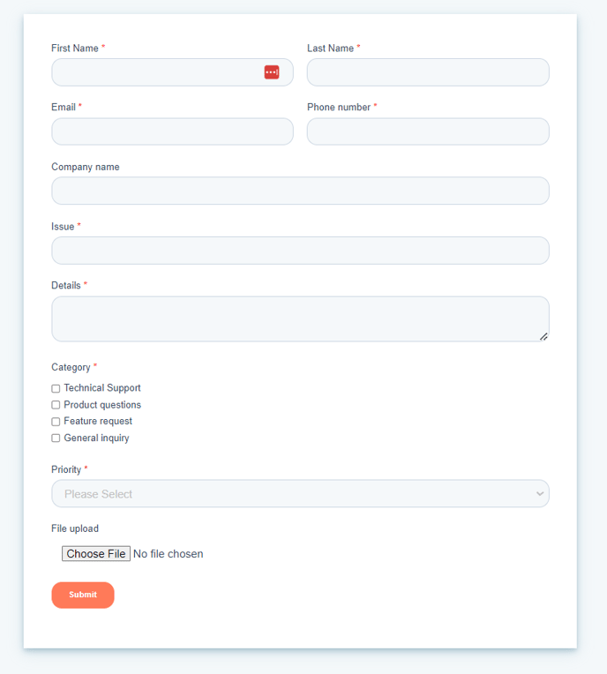This screenshot has height=674, width=607.
Task: Click into the Last Name field
Action: [428, 72]
